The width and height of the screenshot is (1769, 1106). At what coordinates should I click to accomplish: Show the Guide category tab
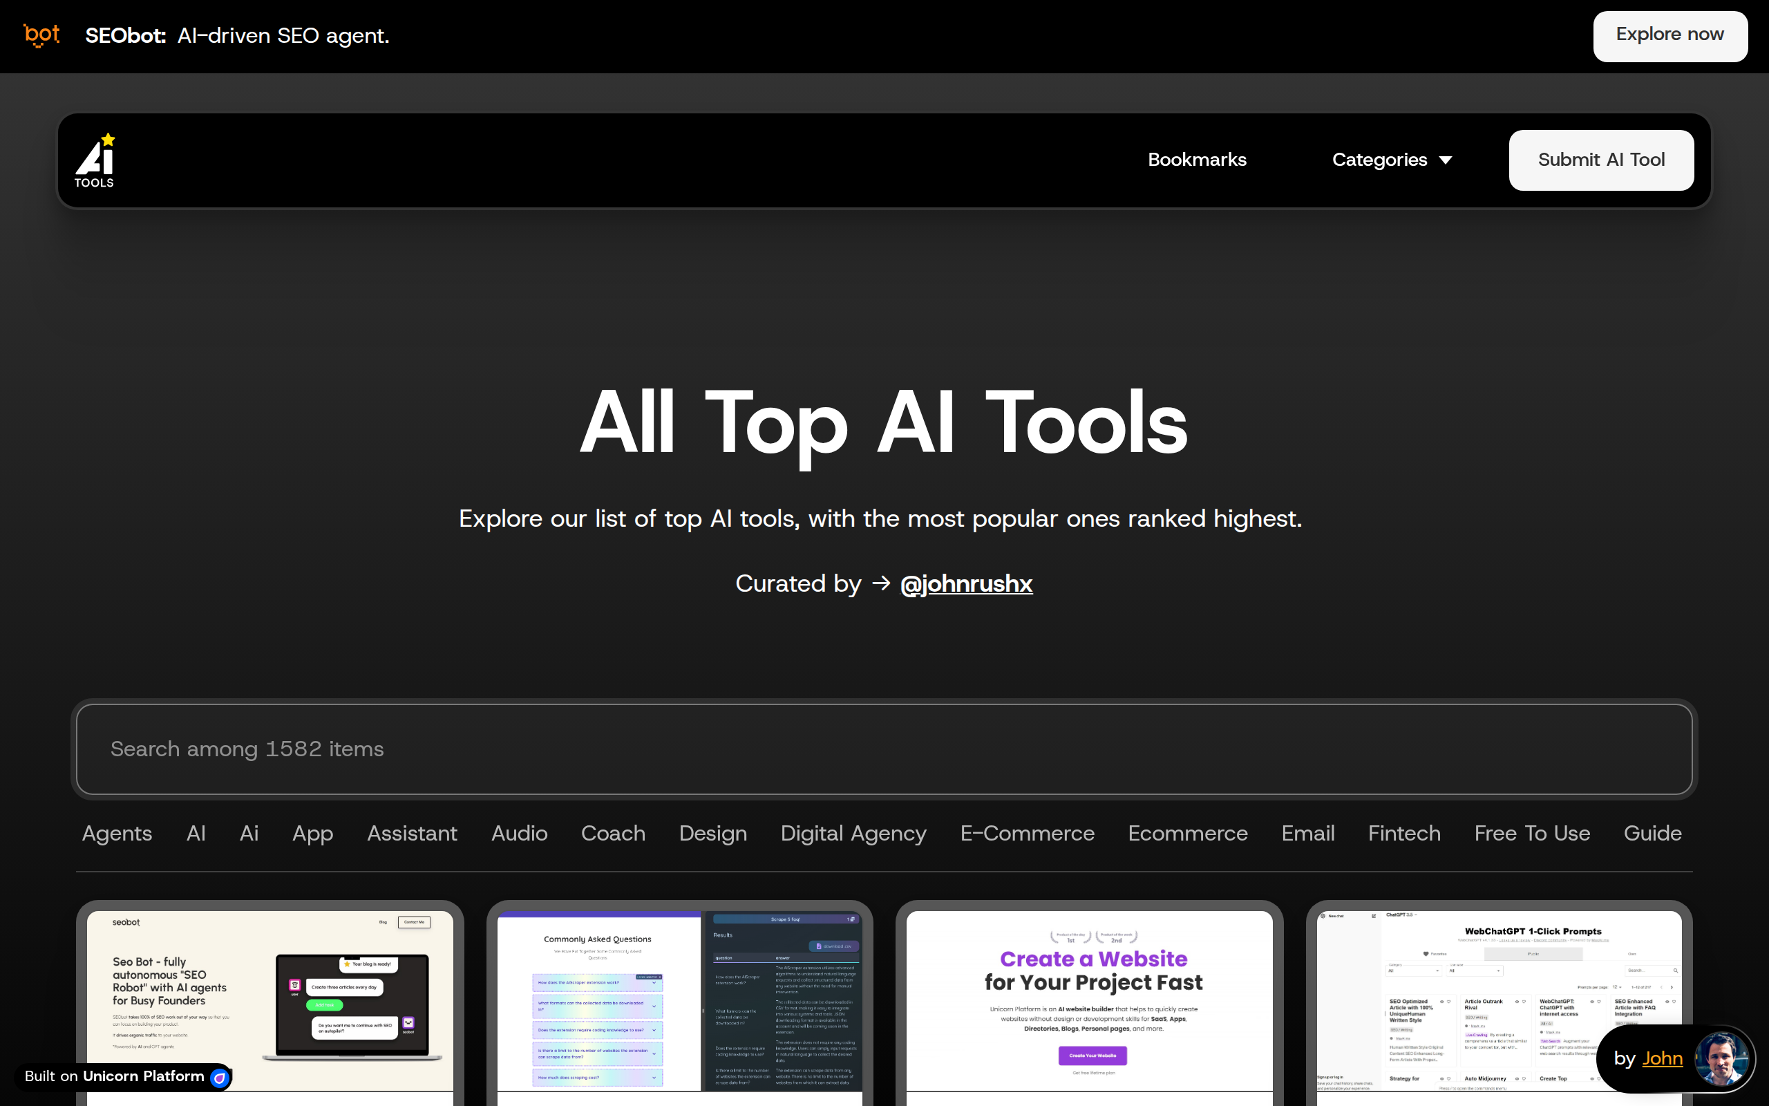tap(1652, 833)
